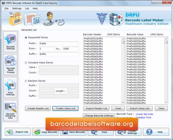Open the File menu
The width and height of the screenshot is (173, 140).
(7, 8)
